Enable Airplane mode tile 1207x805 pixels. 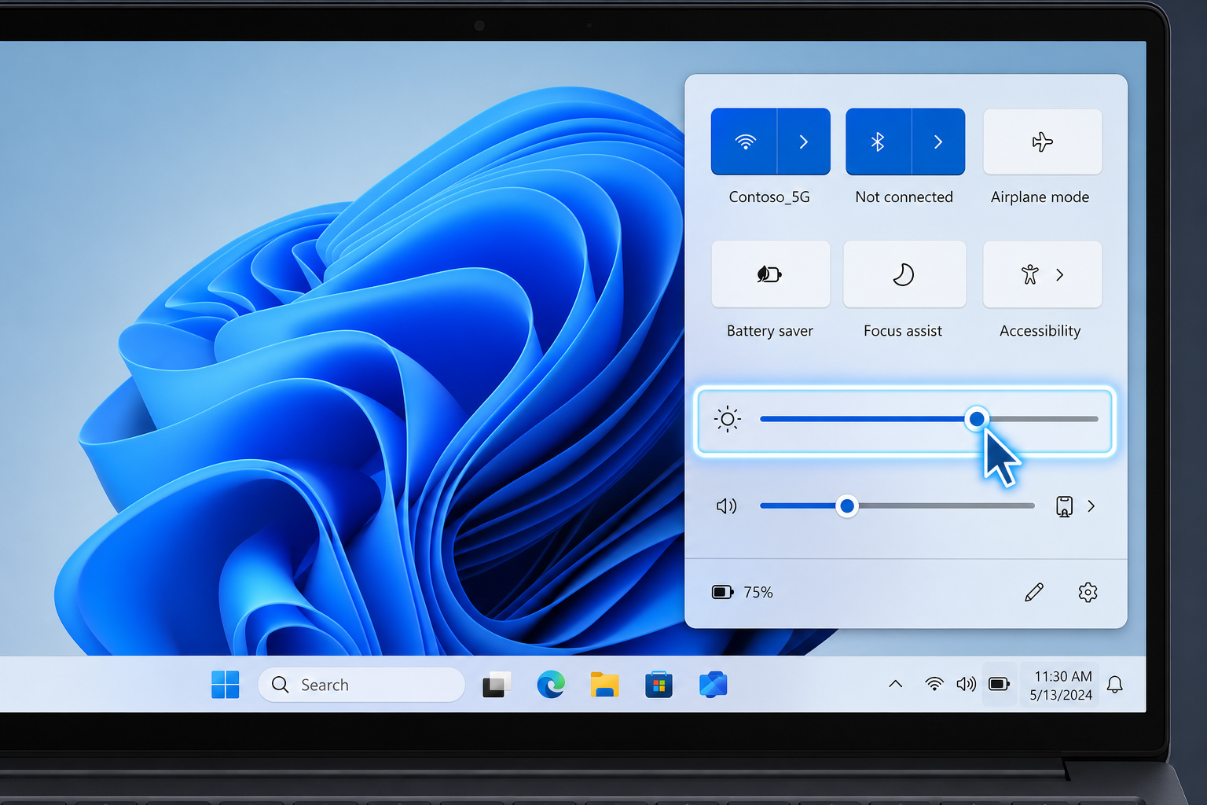(1042, 142)
